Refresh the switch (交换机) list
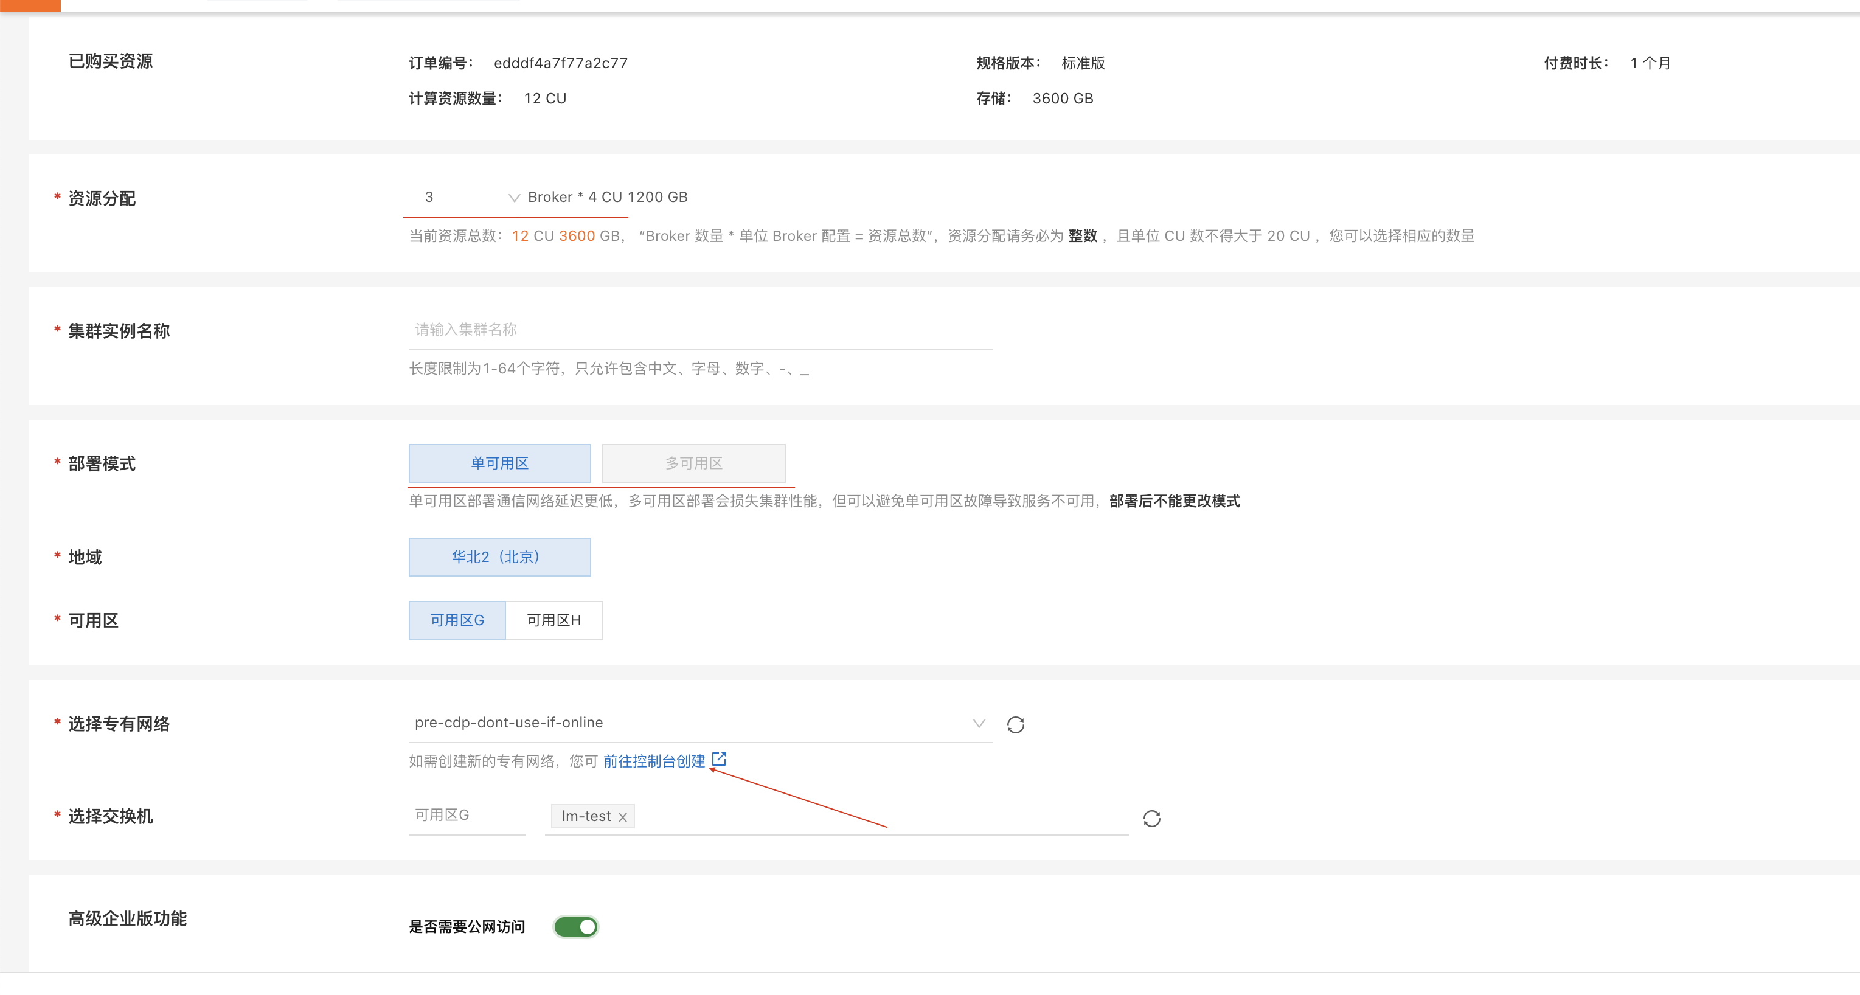Image resolution: width=1860 pixels, height=995 pixels. (x=1151, y=818)
